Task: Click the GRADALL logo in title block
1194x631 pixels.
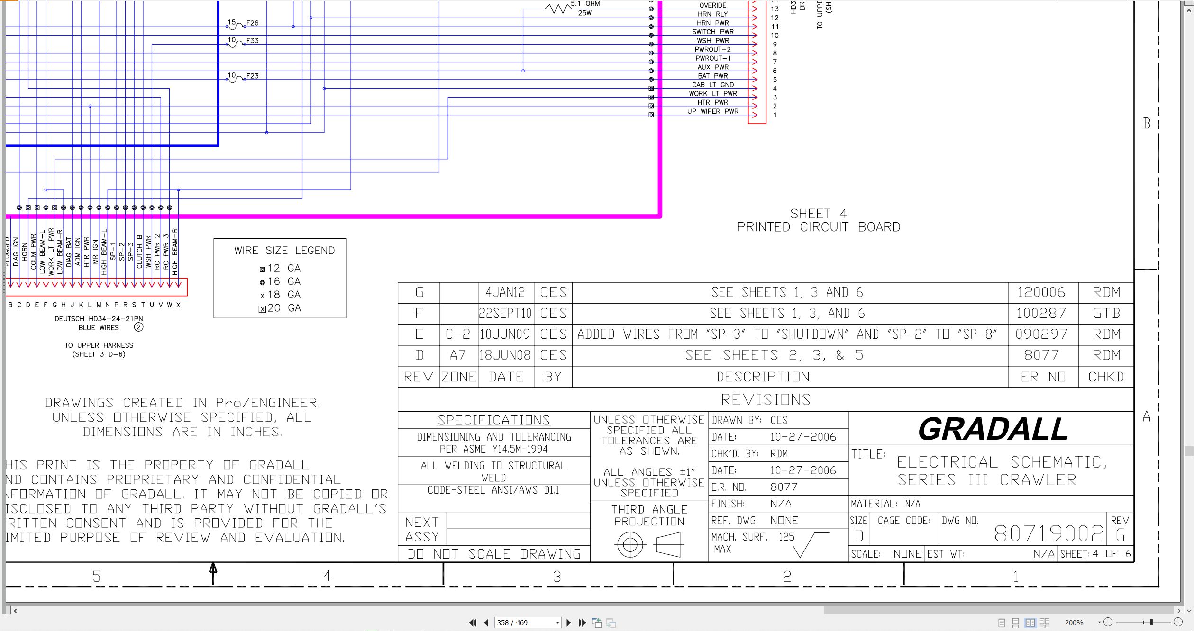Action: coord(993,429)
